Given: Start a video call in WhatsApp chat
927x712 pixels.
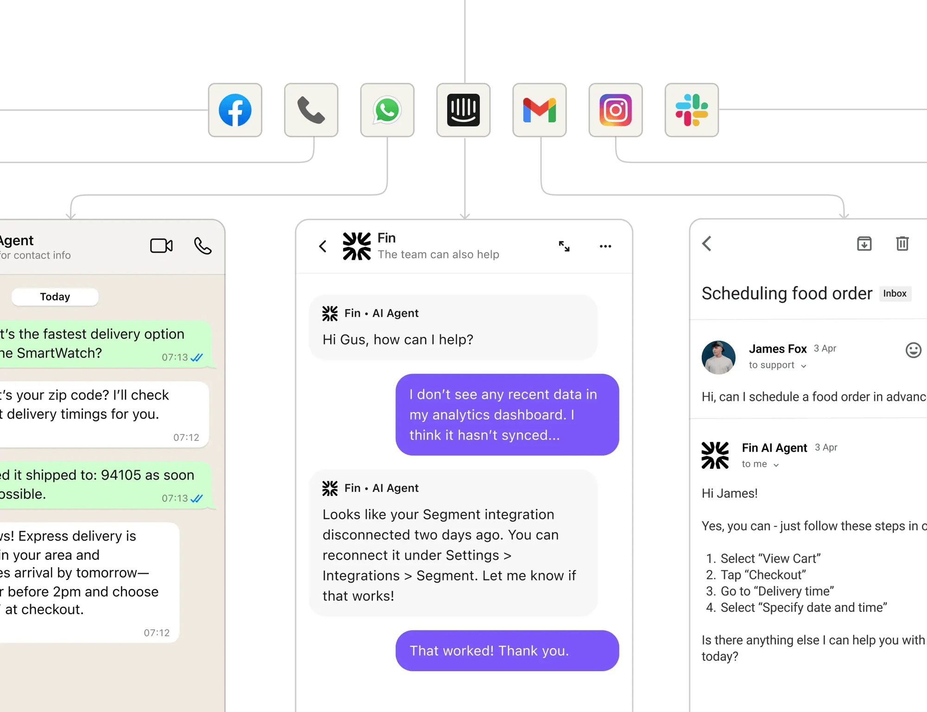Looking at the screenshot, I should coord(161,246).
